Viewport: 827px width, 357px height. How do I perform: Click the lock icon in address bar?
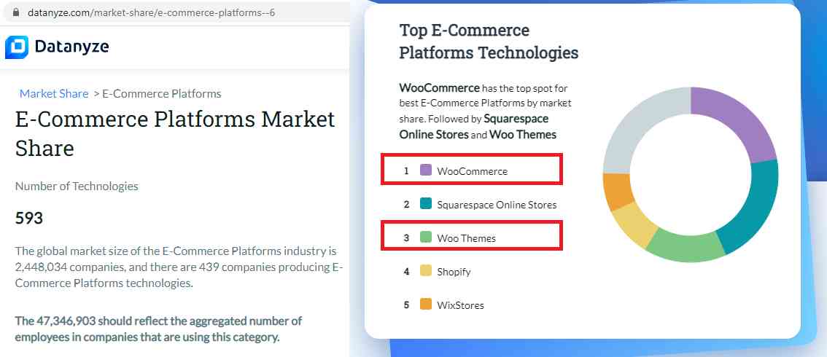click(17, 13)
